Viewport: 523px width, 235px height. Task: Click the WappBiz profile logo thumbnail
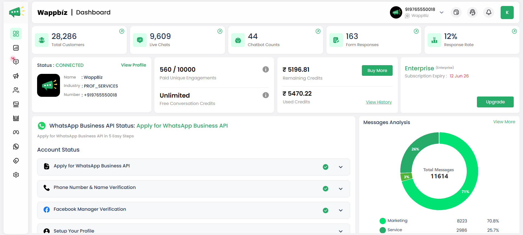click(49, 85)
